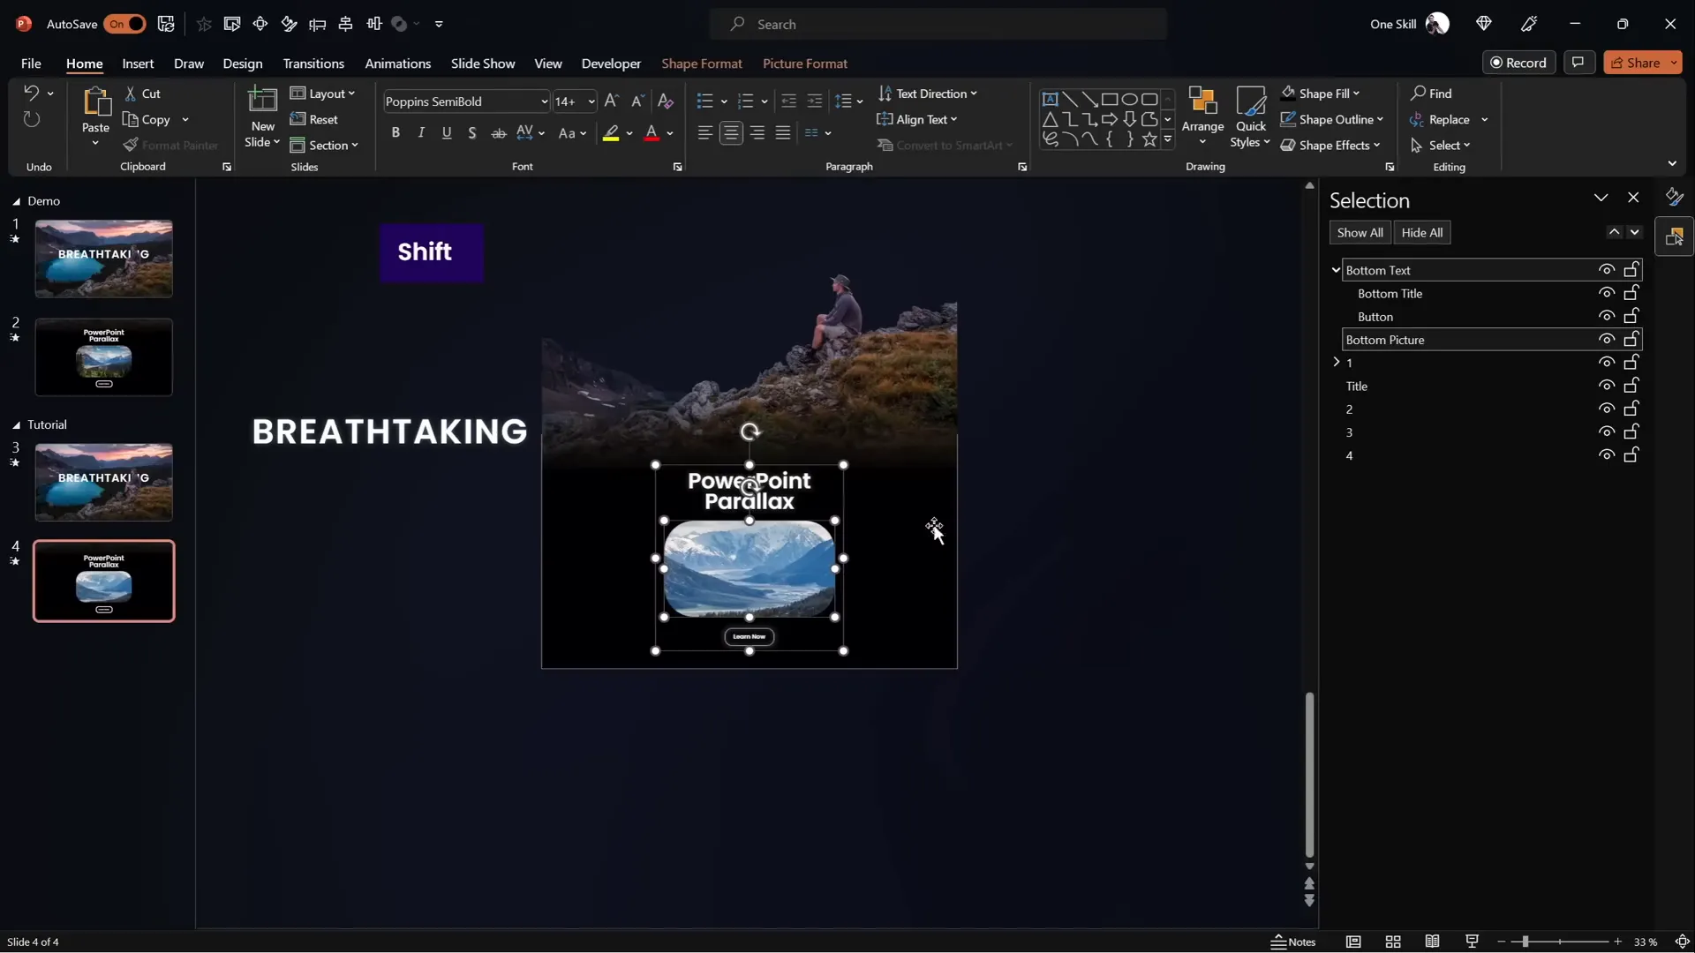Switch to the Animations tab

(x=398, y=64)
